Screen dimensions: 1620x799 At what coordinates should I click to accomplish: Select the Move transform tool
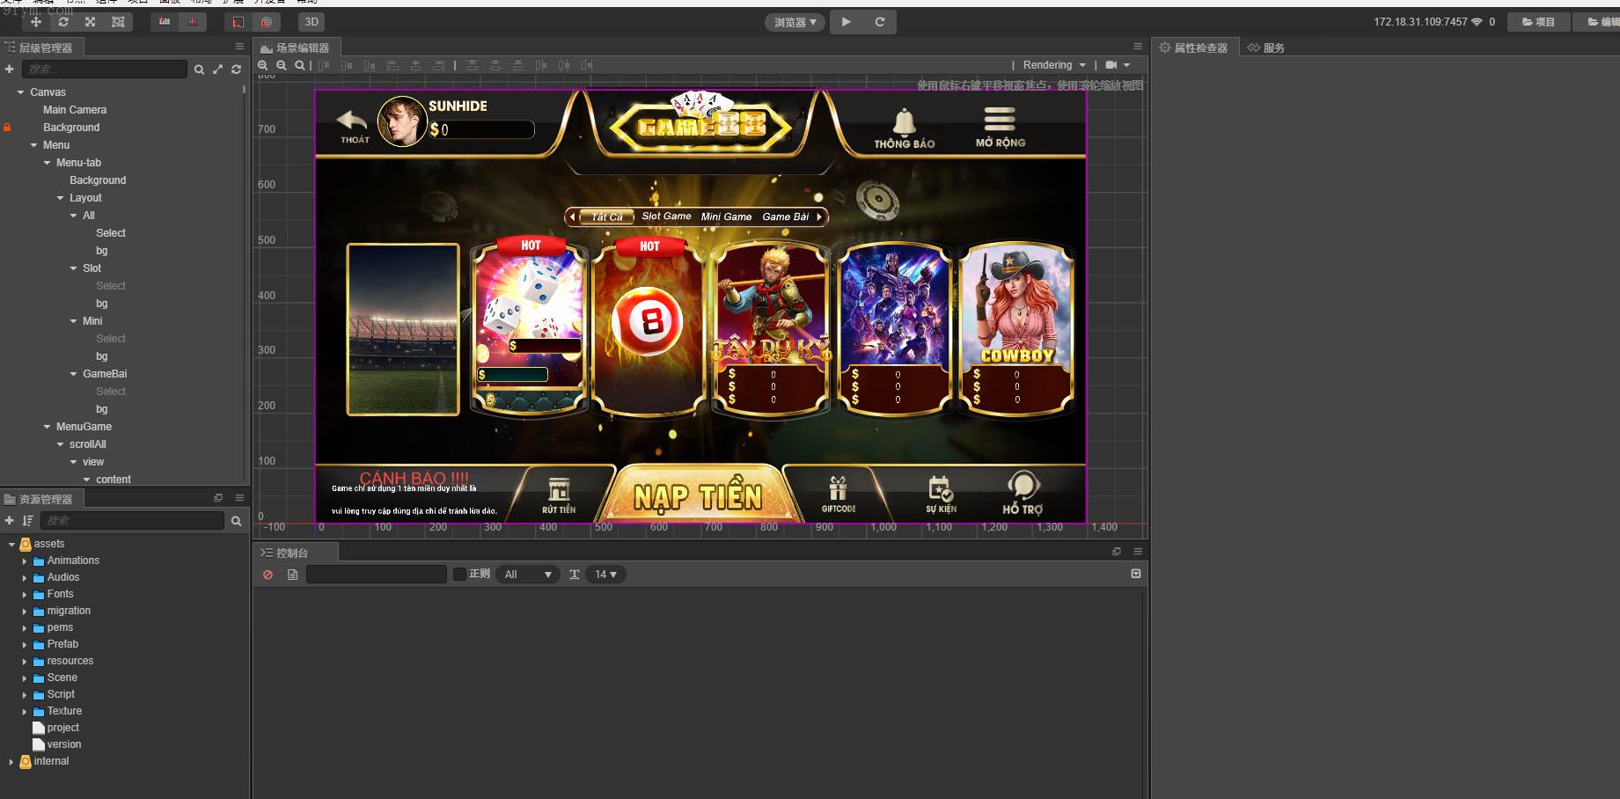tap(36, 22)
